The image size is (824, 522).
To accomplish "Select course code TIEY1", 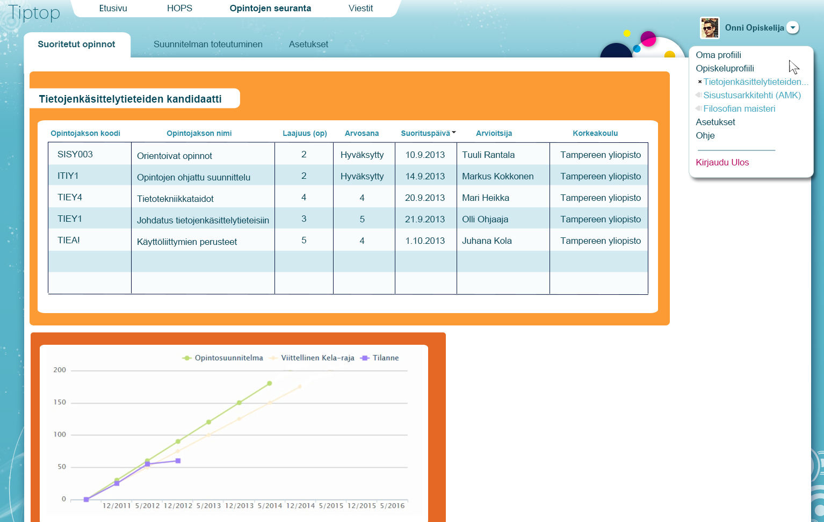I will point(70,219).
